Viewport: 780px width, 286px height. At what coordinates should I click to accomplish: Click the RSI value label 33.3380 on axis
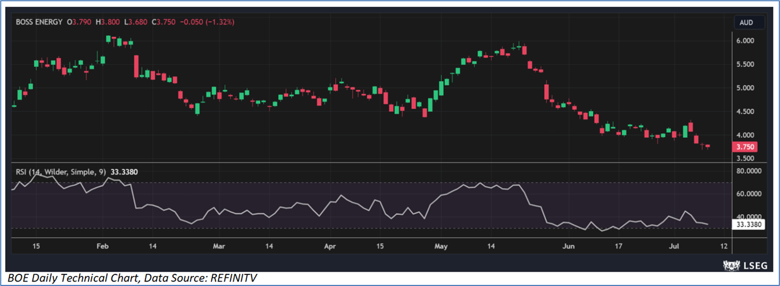[749, 224]
